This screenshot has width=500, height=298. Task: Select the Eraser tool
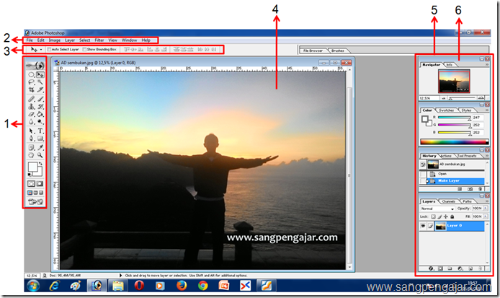(32, 114)
